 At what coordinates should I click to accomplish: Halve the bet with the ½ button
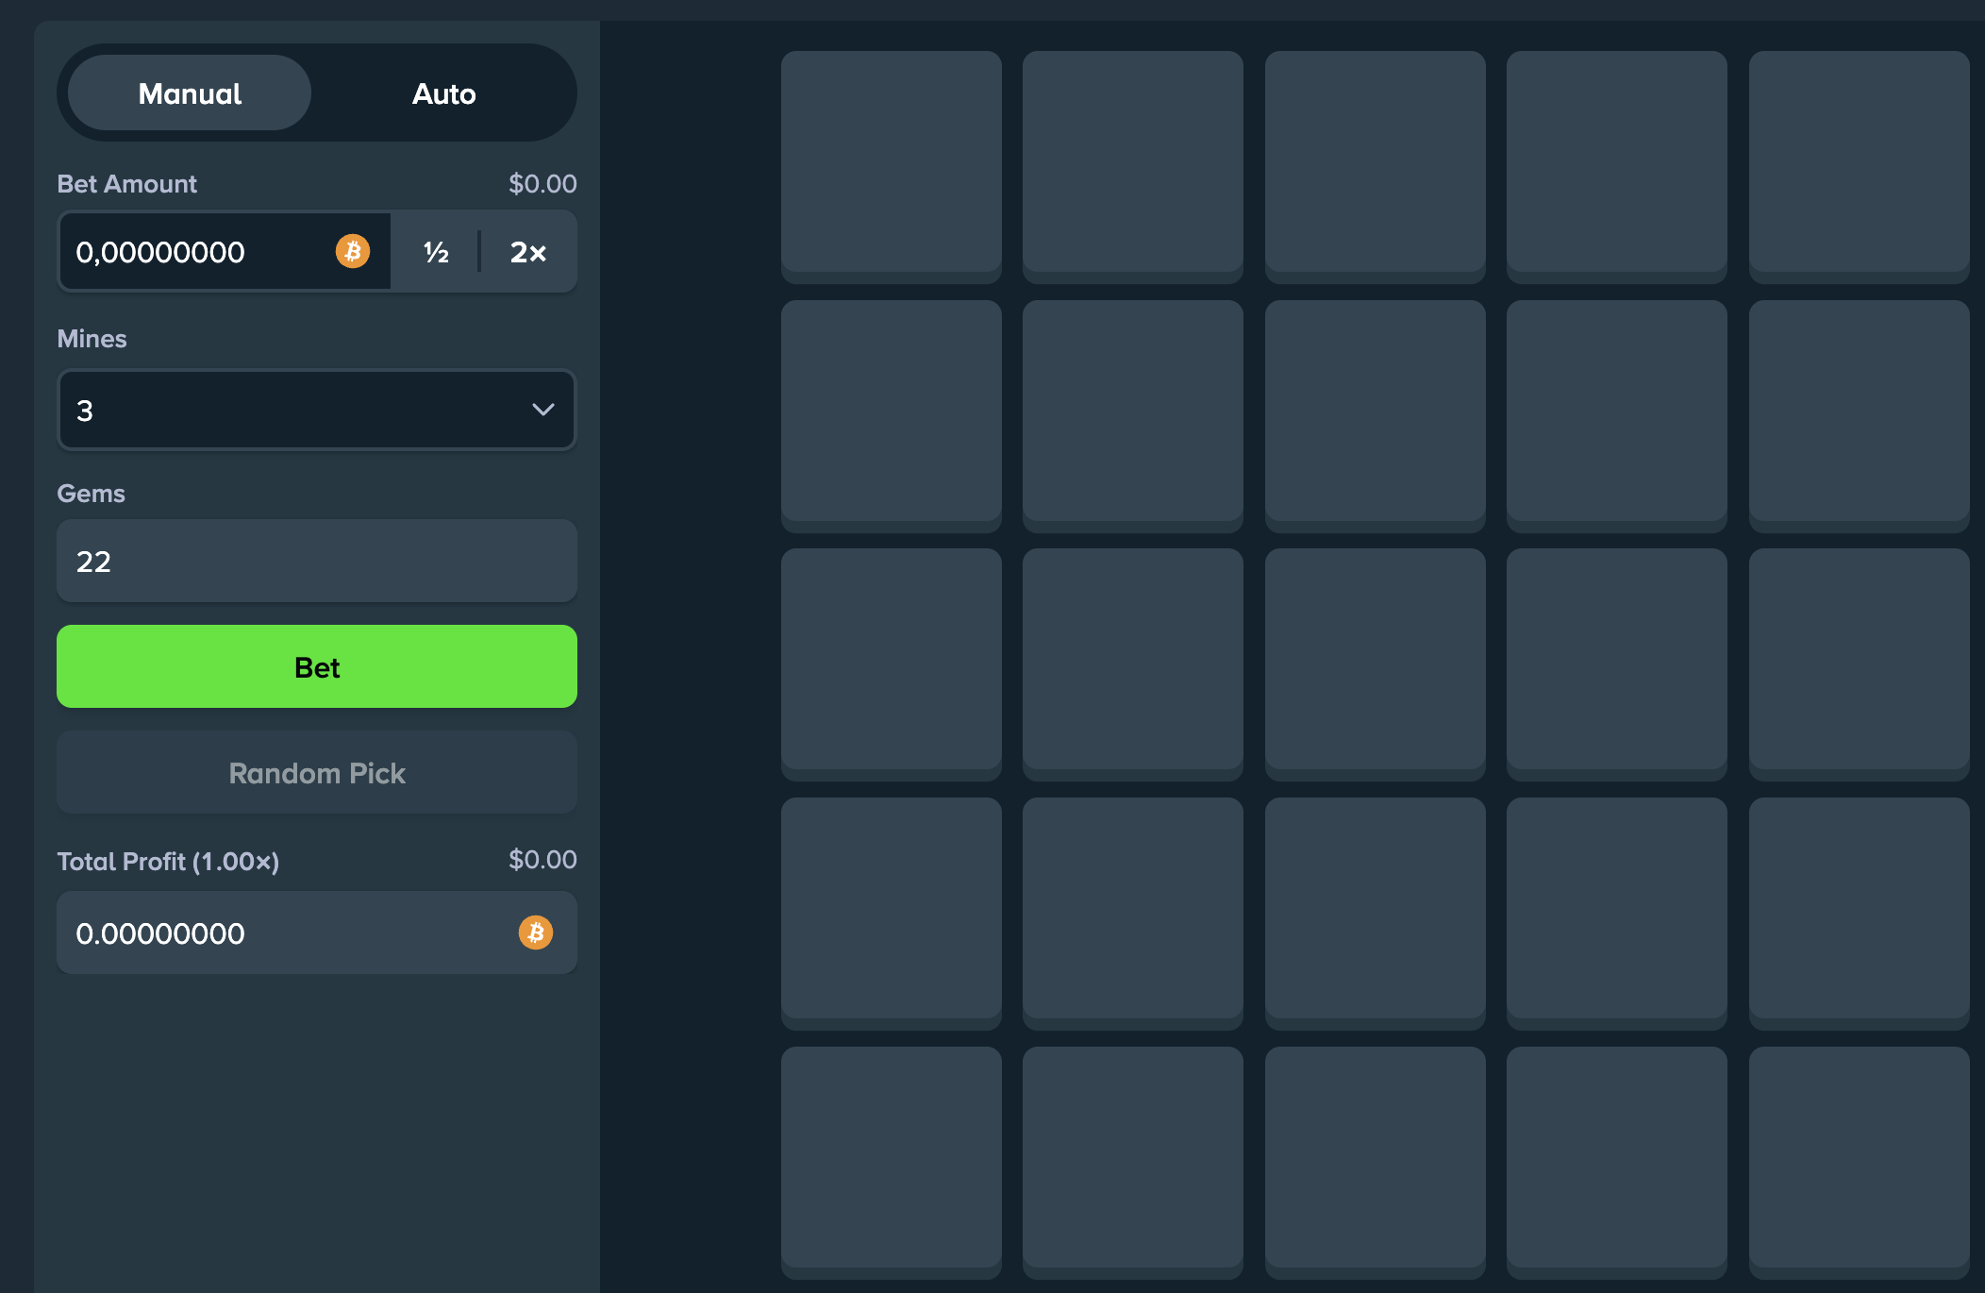(x=436, y=251)
